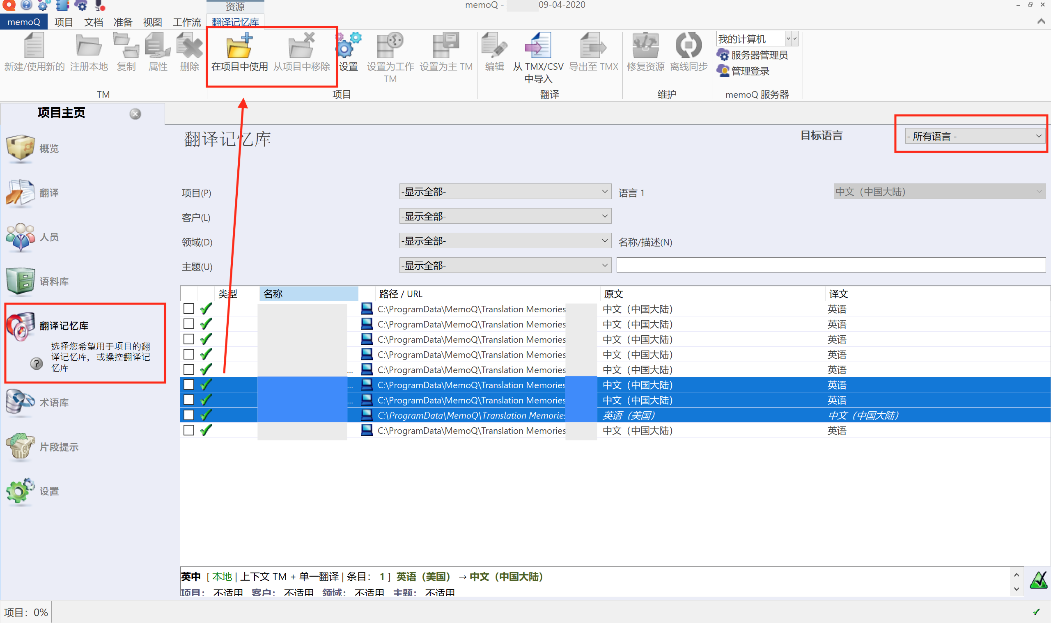This screenshot has width=1051, height=623.
Task: Tick the checkbox in the fourth TM row
Action: point(189,354)
